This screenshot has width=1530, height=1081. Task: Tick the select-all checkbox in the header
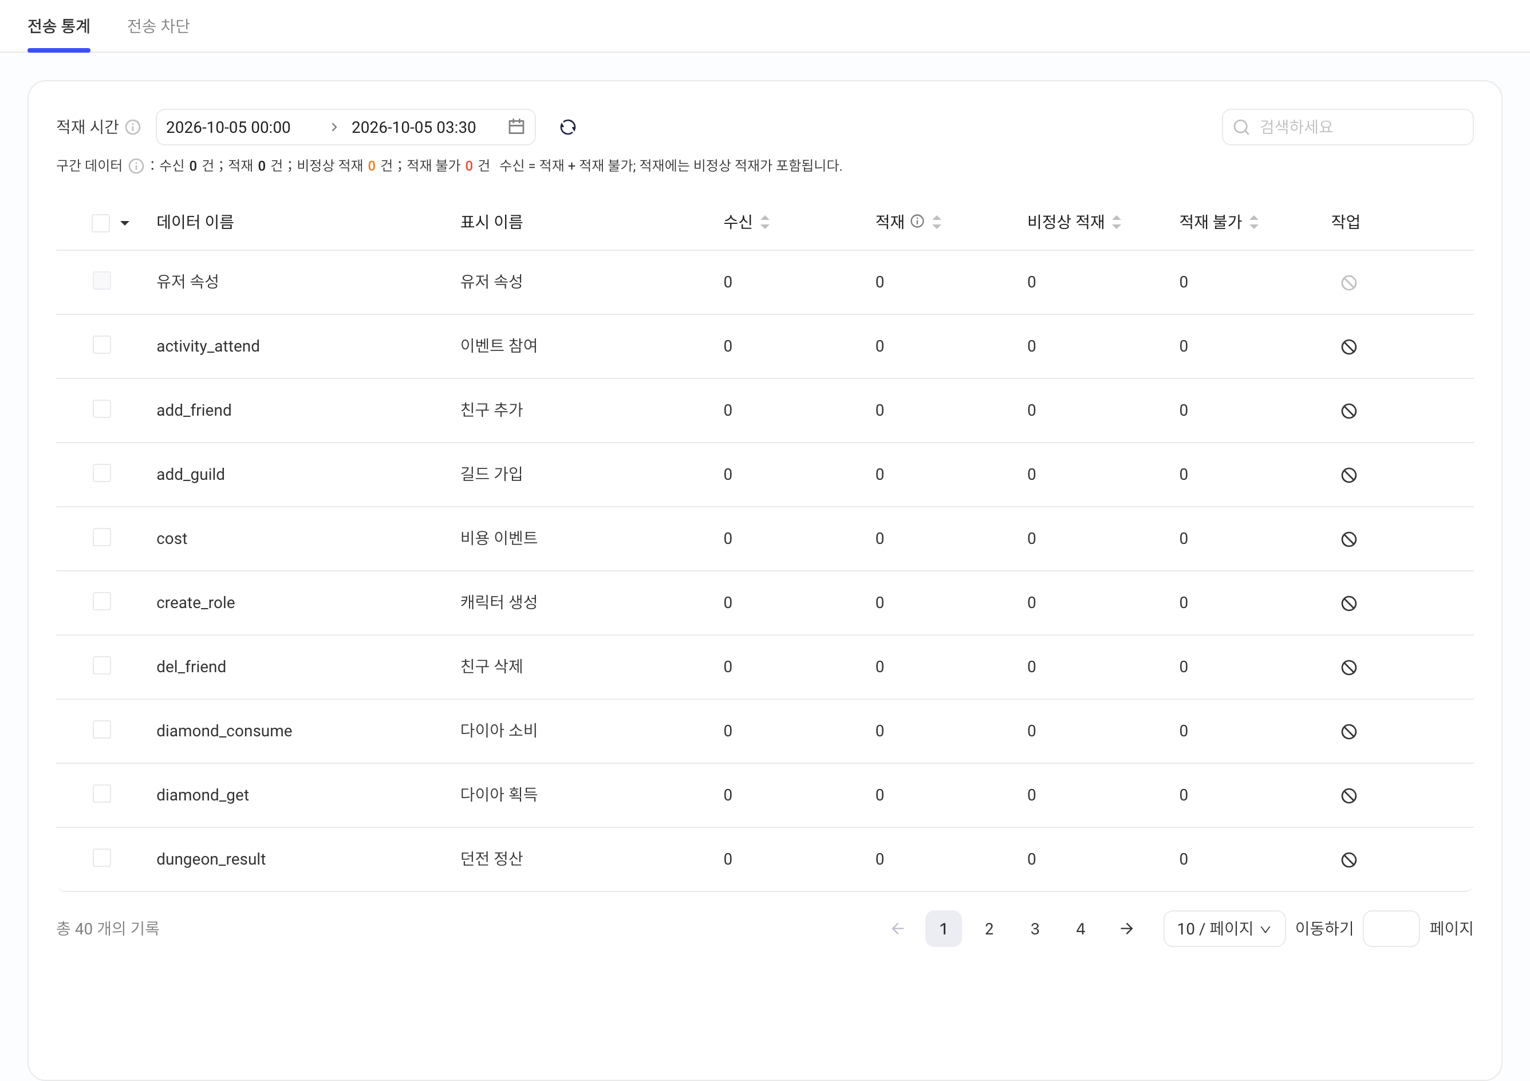(101, 223)
